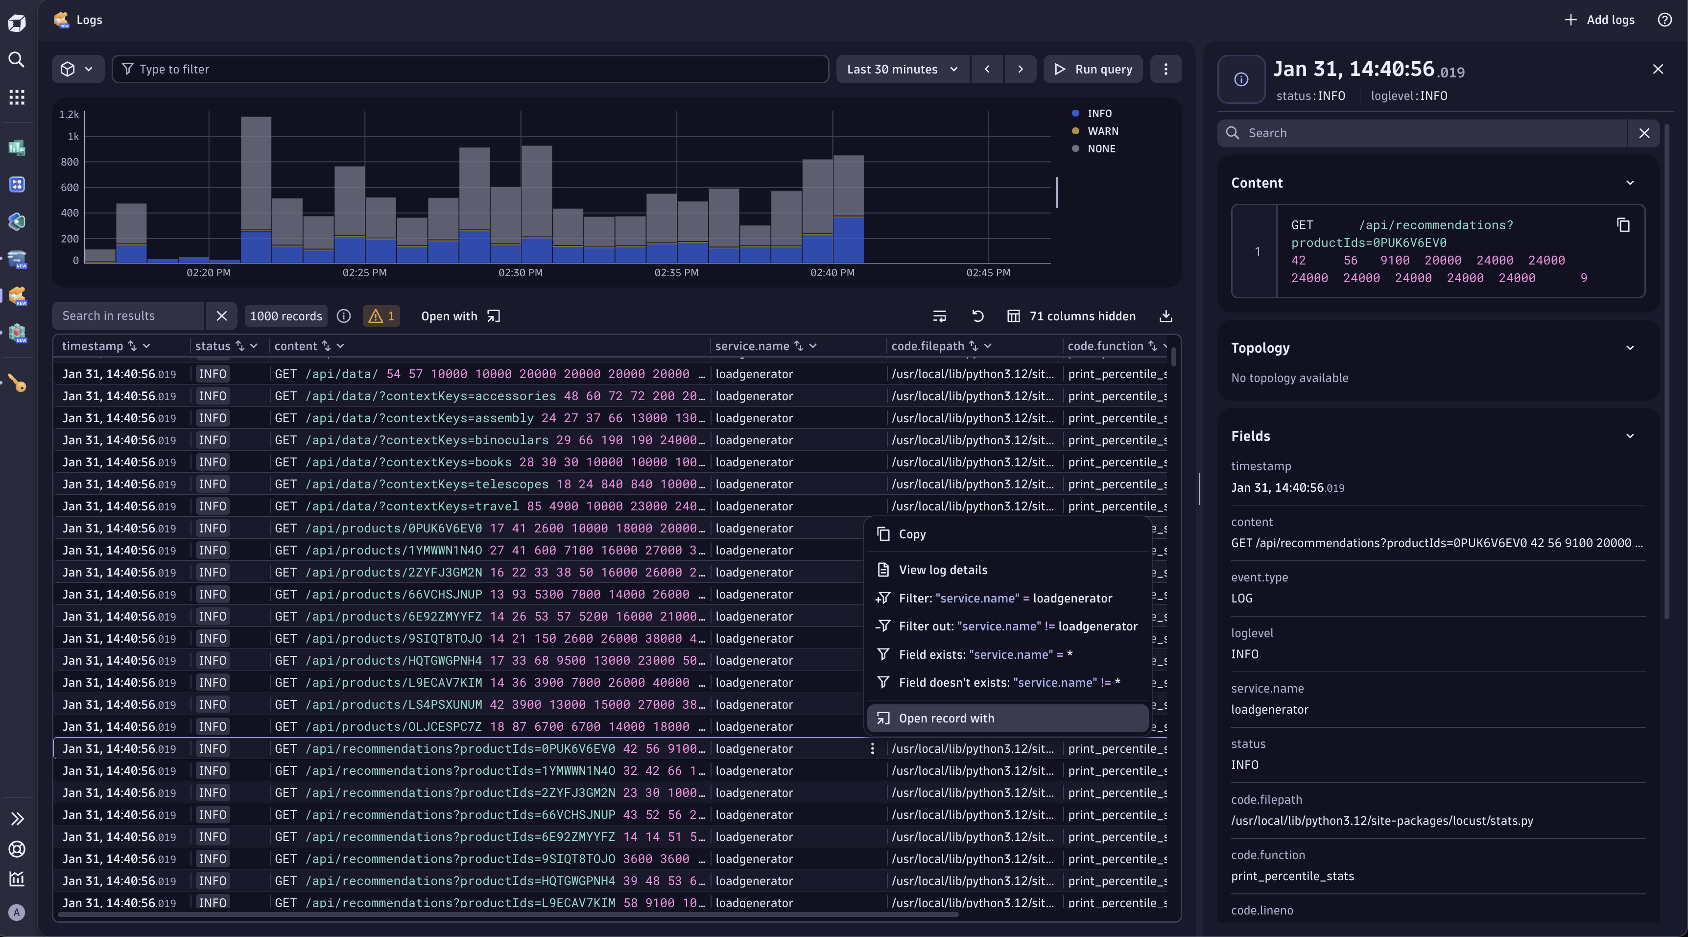
Task: Select the key icon in the sidebar
Action: pyautogui.click(x=16, y=383)
